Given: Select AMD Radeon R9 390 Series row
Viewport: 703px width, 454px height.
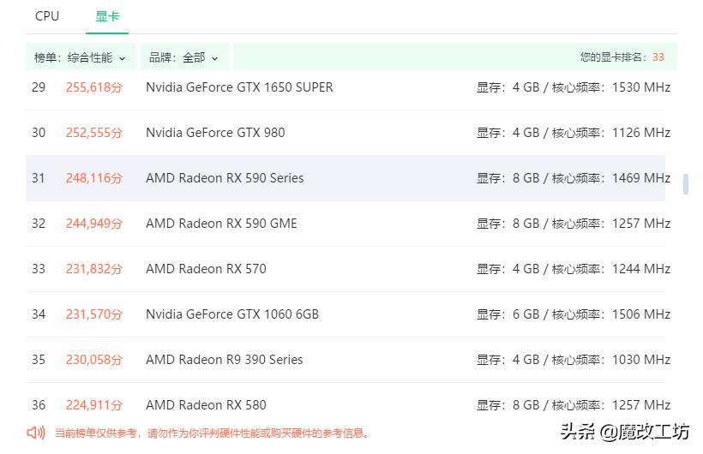Looking at the screenshot, I should [x=225, y=360].
